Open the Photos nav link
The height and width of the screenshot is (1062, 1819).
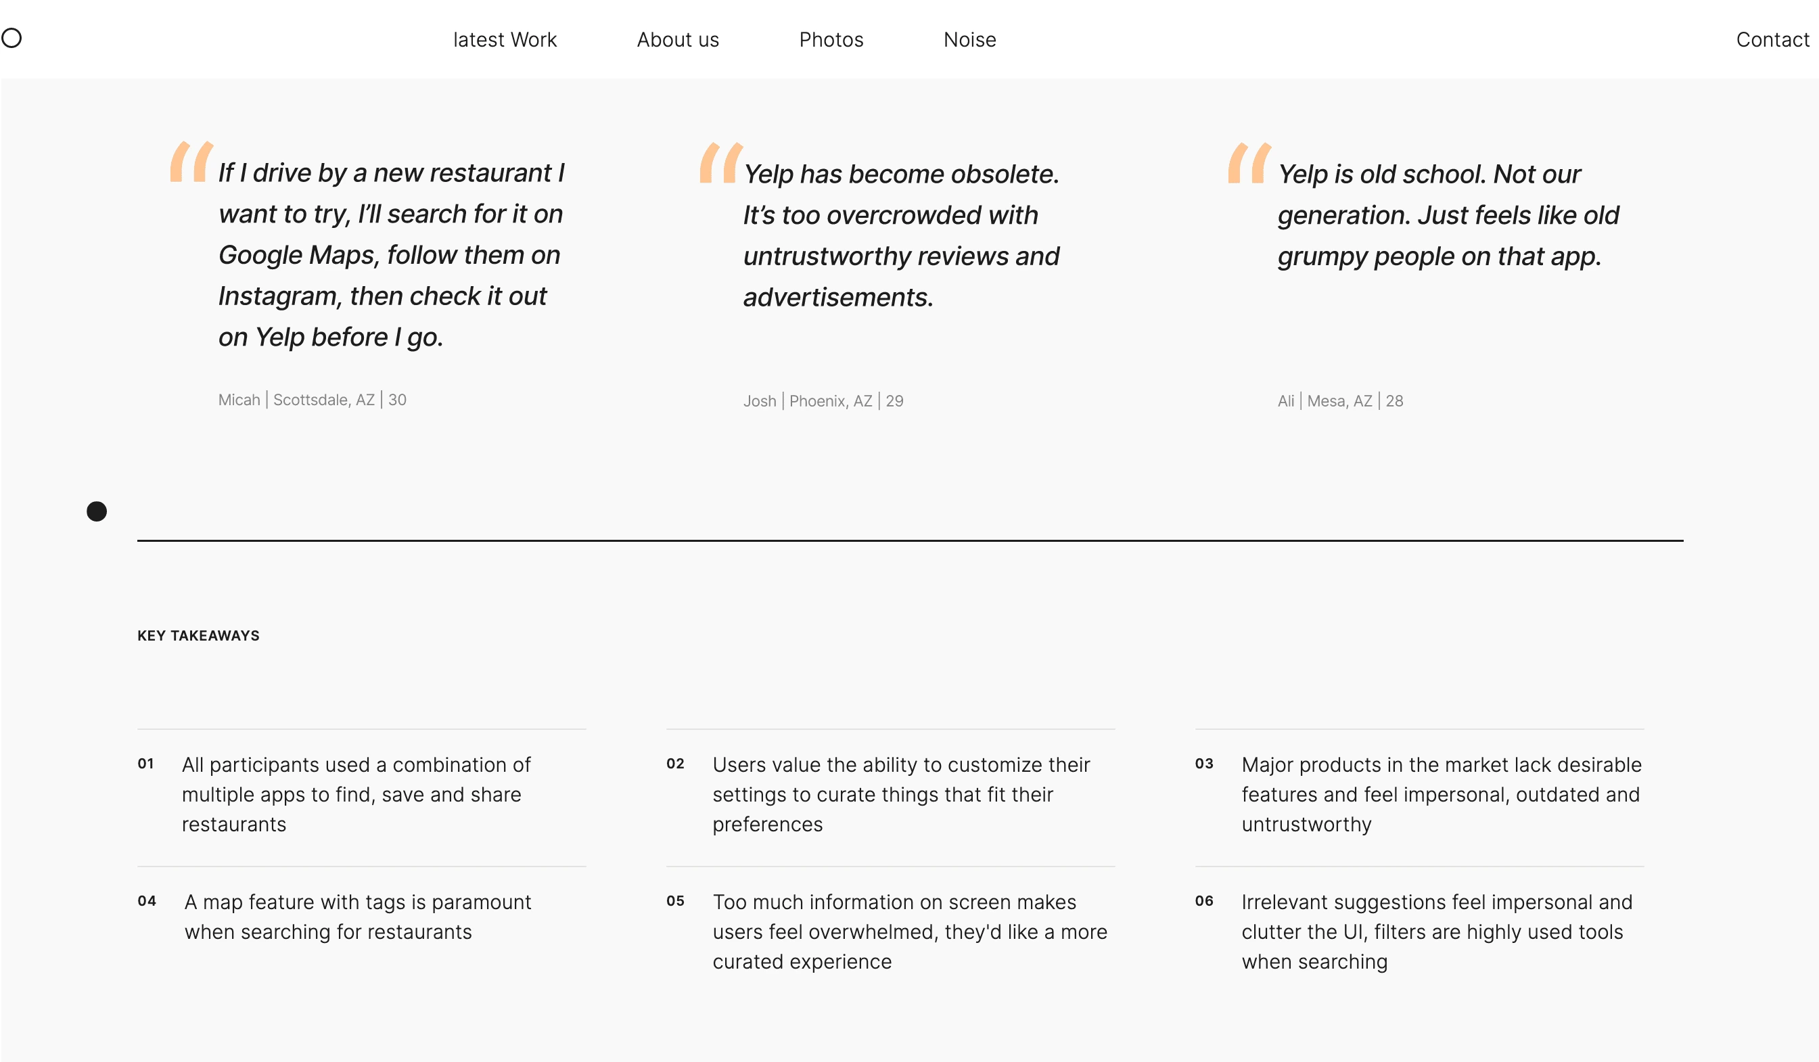tap(831, 40)
